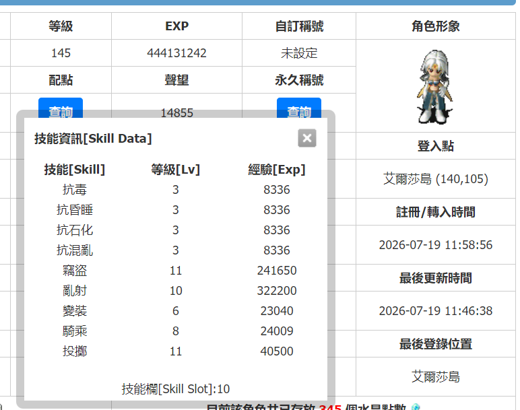Click the 技能[Skill] column header
The width and height of the screenshot is (520, 410).
(x=75, y=170)
